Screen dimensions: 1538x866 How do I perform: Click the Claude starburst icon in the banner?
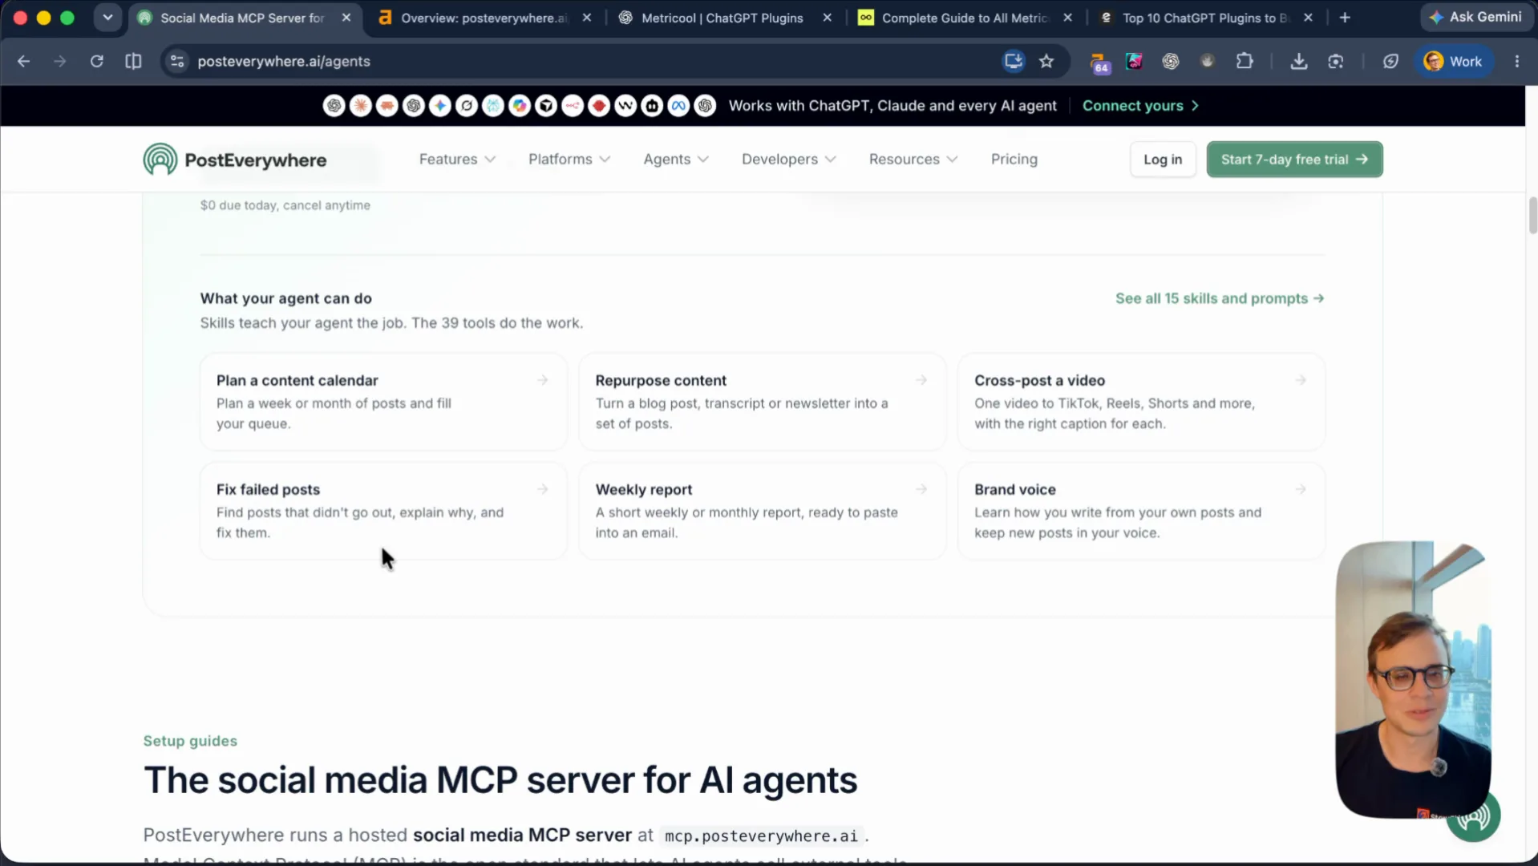click(x=361, y=106)
